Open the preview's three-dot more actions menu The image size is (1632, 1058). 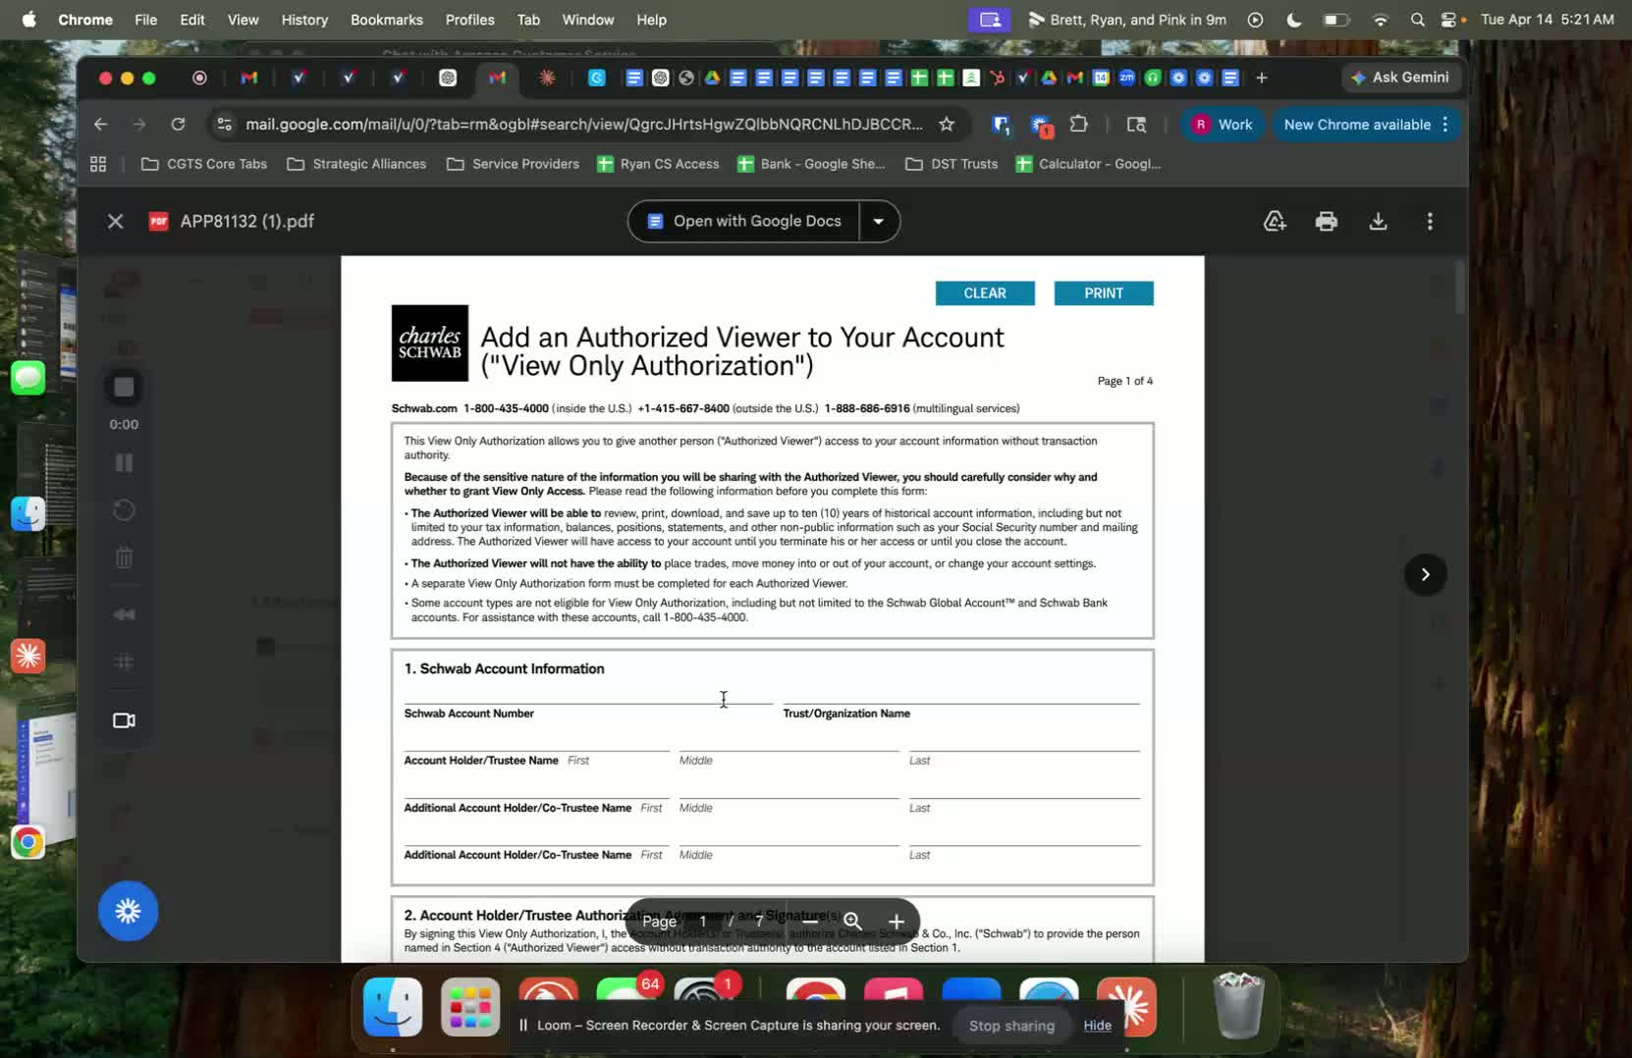(x=1430, y=222)
